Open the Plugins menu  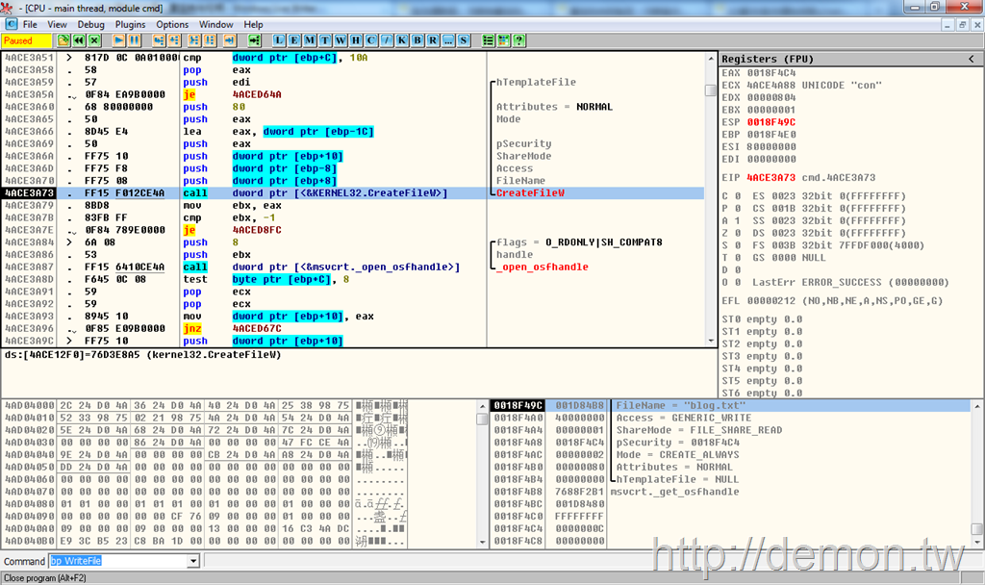[x=131, y=24]
